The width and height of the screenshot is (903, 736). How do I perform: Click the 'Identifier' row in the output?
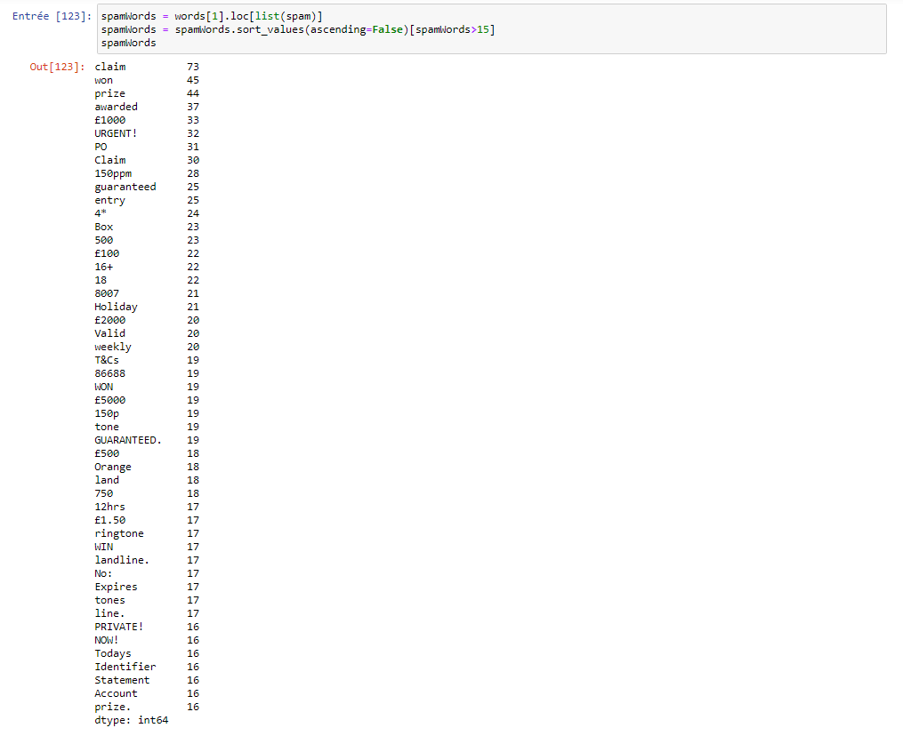tap(125, 667)
